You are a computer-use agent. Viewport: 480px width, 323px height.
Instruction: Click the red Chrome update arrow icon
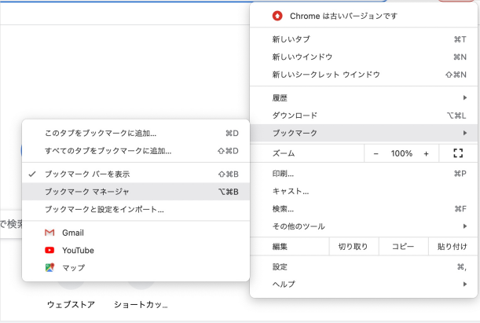click(277, 16)
